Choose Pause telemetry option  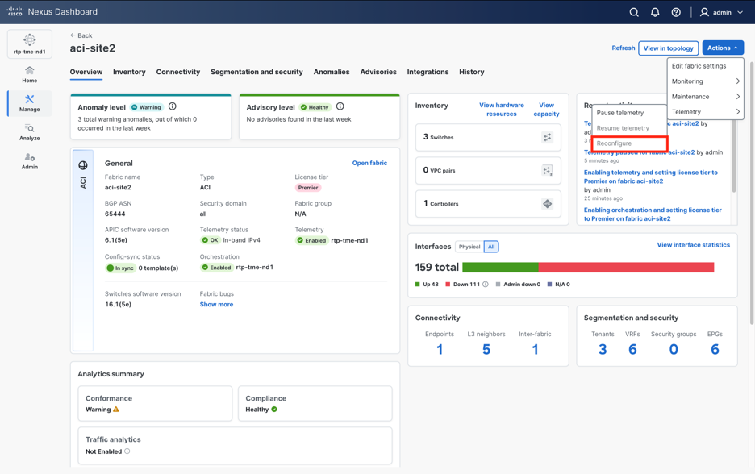pos(629,113)
